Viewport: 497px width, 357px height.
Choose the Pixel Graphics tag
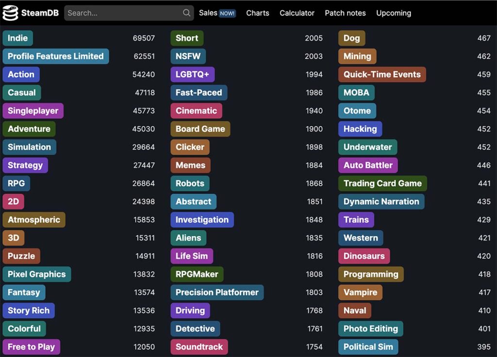click(x=37, y=274)
